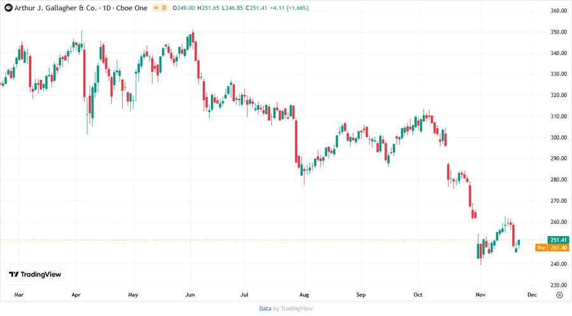572x316 pixels.
Task: Click the 230.00 price axis label
Action: [559, 285]
